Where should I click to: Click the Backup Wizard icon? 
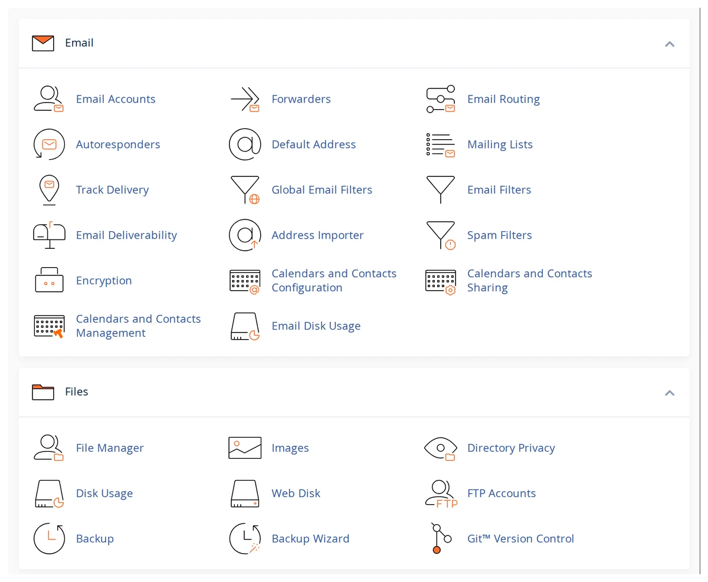[x=245, y=539]
